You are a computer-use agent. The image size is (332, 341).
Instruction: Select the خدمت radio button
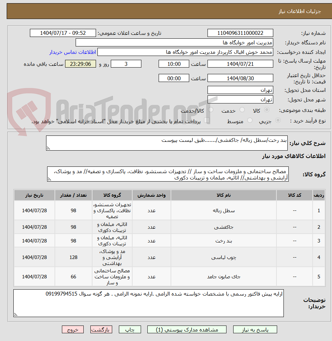pyautogui.click(x=242, y=110)
